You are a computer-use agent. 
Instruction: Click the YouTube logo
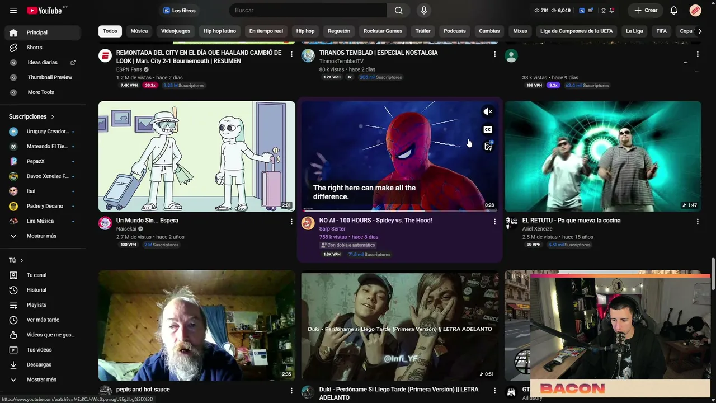44,11
